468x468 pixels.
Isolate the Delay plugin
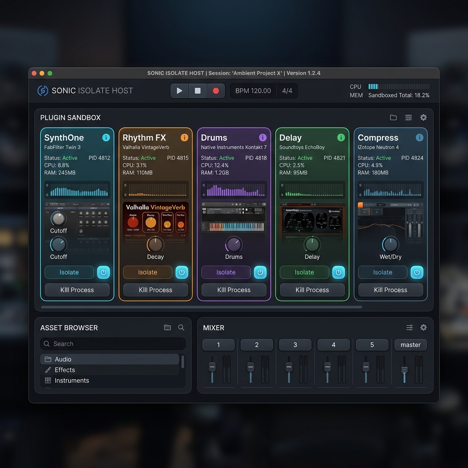click(304, 272)
